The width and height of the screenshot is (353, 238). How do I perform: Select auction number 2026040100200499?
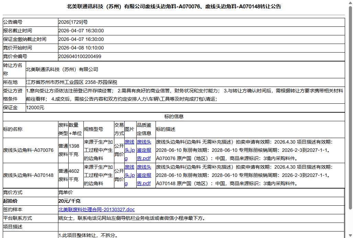click(80, 56)
